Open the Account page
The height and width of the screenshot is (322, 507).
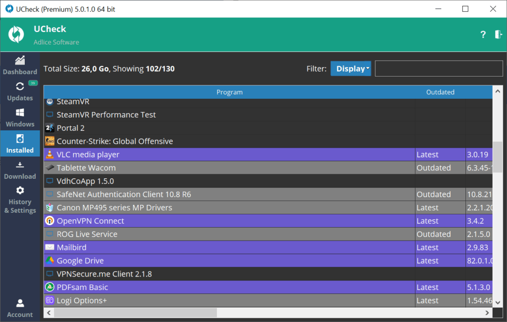point(20,308)
